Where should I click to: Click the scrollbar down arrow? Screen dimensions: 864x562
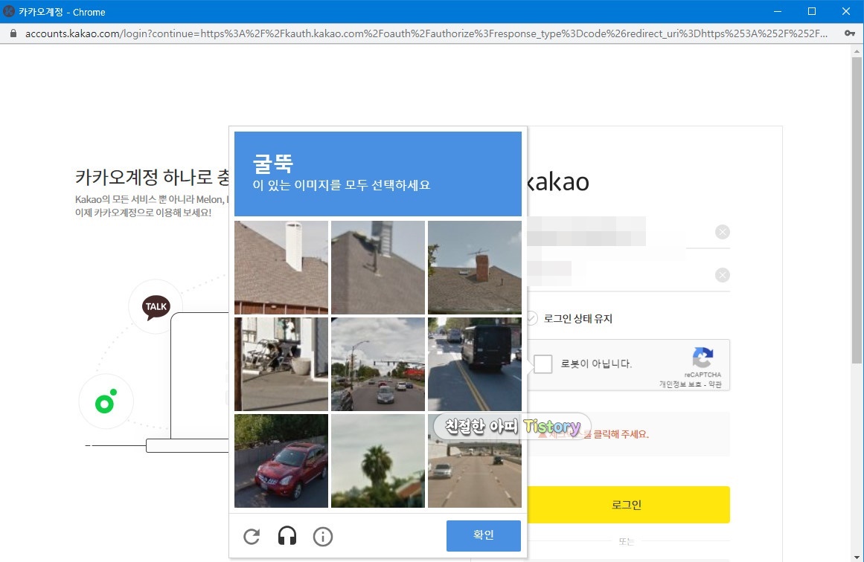click(x=857, y=557)
